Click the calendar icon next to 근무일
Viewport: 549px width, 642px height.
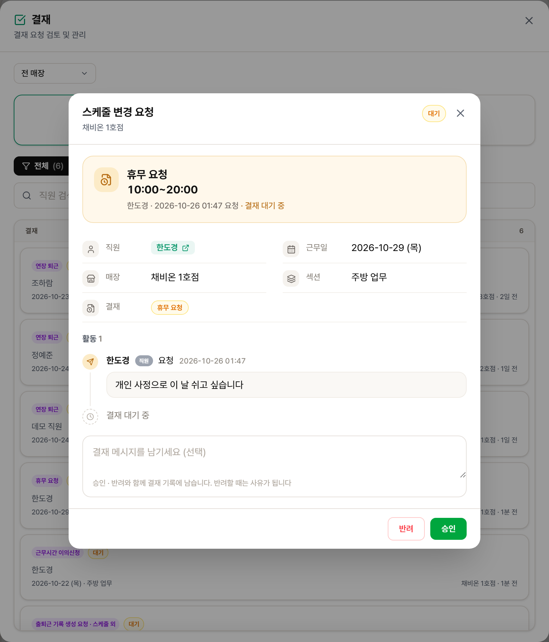291,249
